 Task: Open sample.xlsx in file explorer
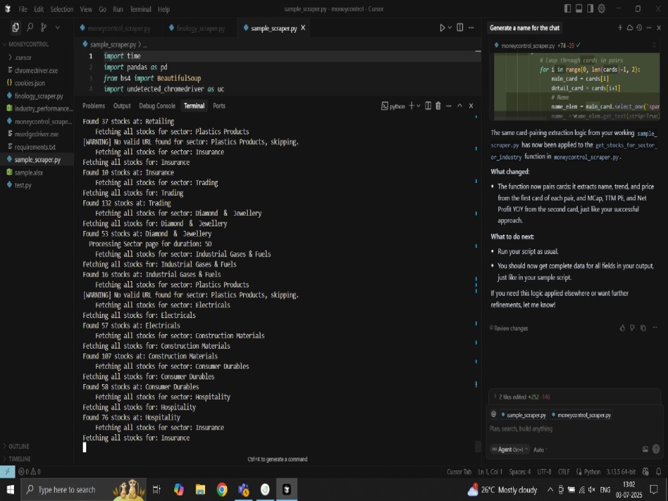pos(29,172)
